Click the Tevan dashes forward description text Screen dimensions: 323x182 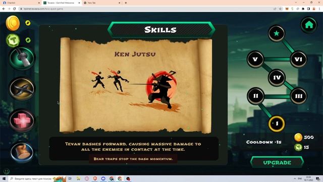[133, 147]
